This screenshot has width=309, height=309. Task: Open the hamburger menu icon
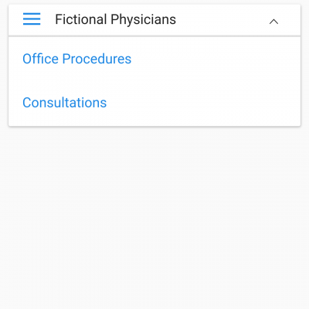[x=32, y=19]
